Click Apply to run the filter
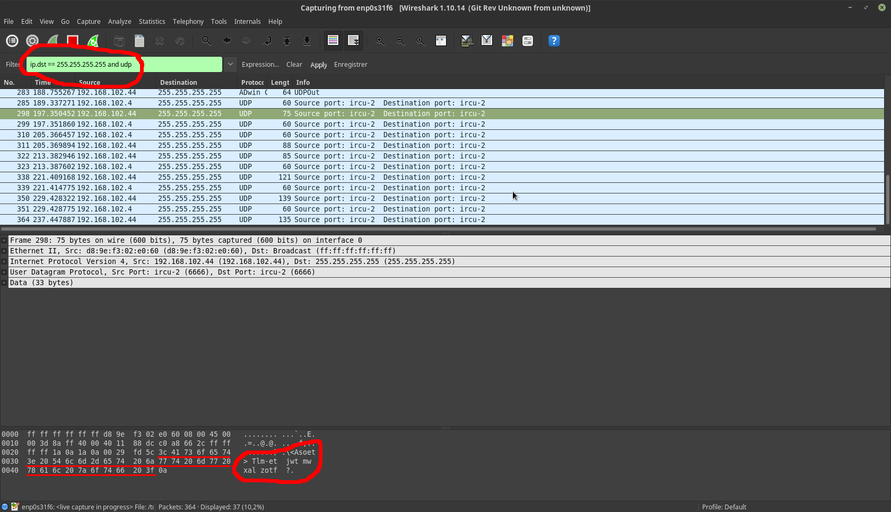 pos(318,65)
